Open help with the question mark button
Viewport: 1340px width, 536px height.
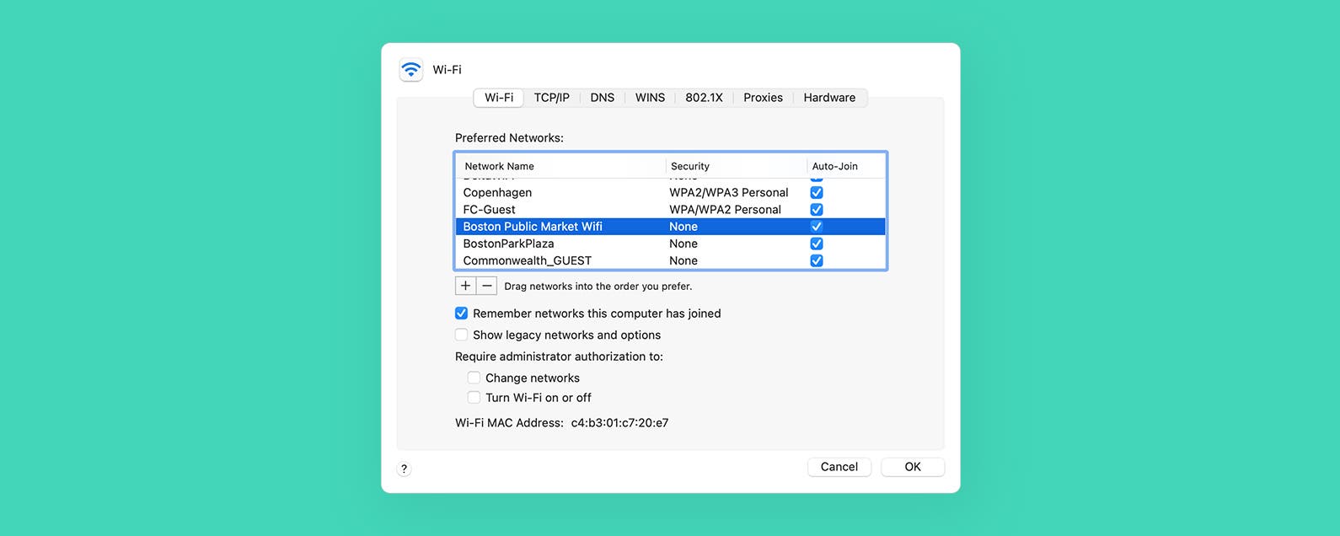coord(405,469)
